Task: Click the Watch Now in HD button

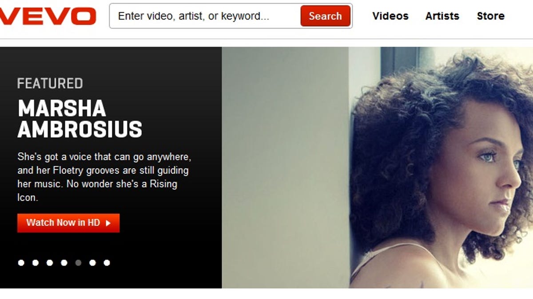Action: coord(68,223)
